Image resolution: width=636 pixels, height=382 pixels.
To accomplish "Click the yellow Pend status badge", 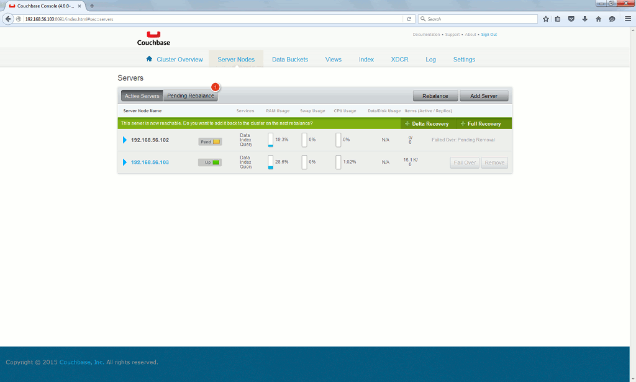I will coord(210,142).
